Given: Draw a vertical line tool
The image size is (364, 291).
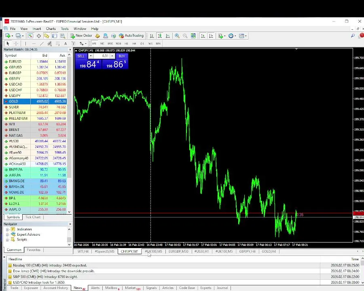Looking at the screenshot, I should [25, 44].
